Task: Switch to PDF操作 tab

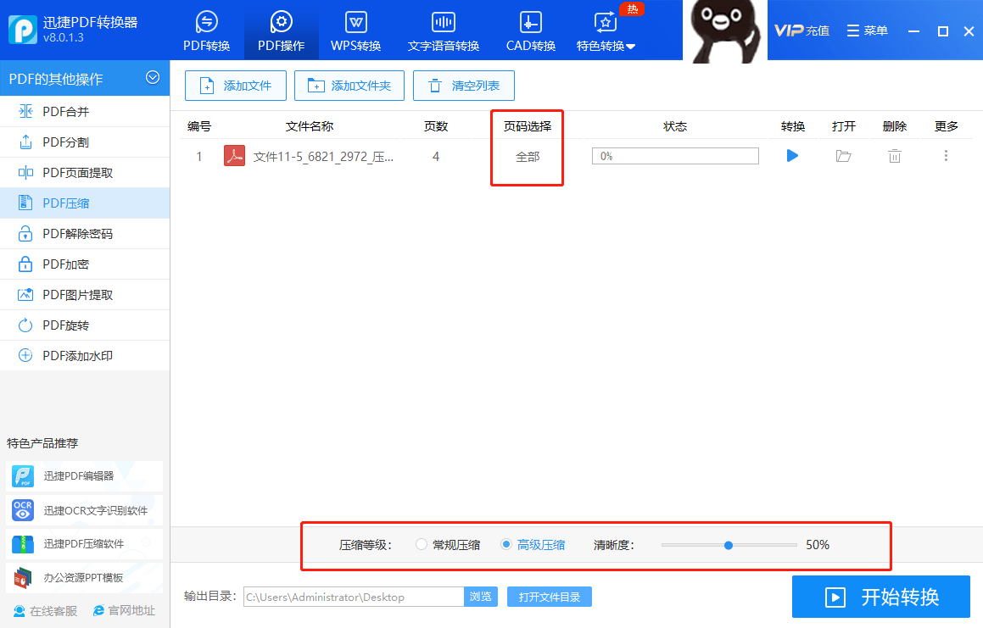Action: coord(281,31)
